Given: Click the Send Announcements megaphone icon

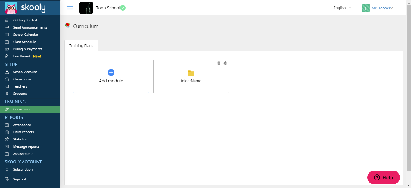Looking at the screenshot, I should click(x=7, y=27).
